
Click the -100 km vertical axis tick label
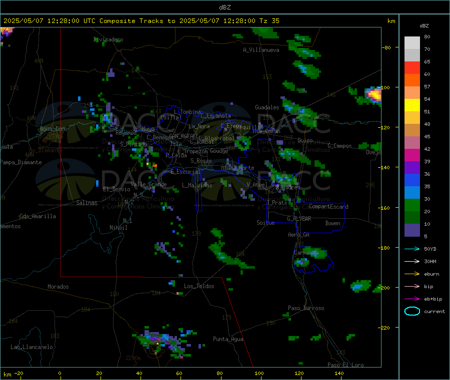coord(385,87)
